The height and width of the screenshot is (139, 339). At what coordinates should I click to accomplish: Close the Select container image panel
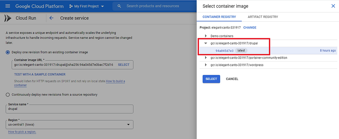point(333,6)
